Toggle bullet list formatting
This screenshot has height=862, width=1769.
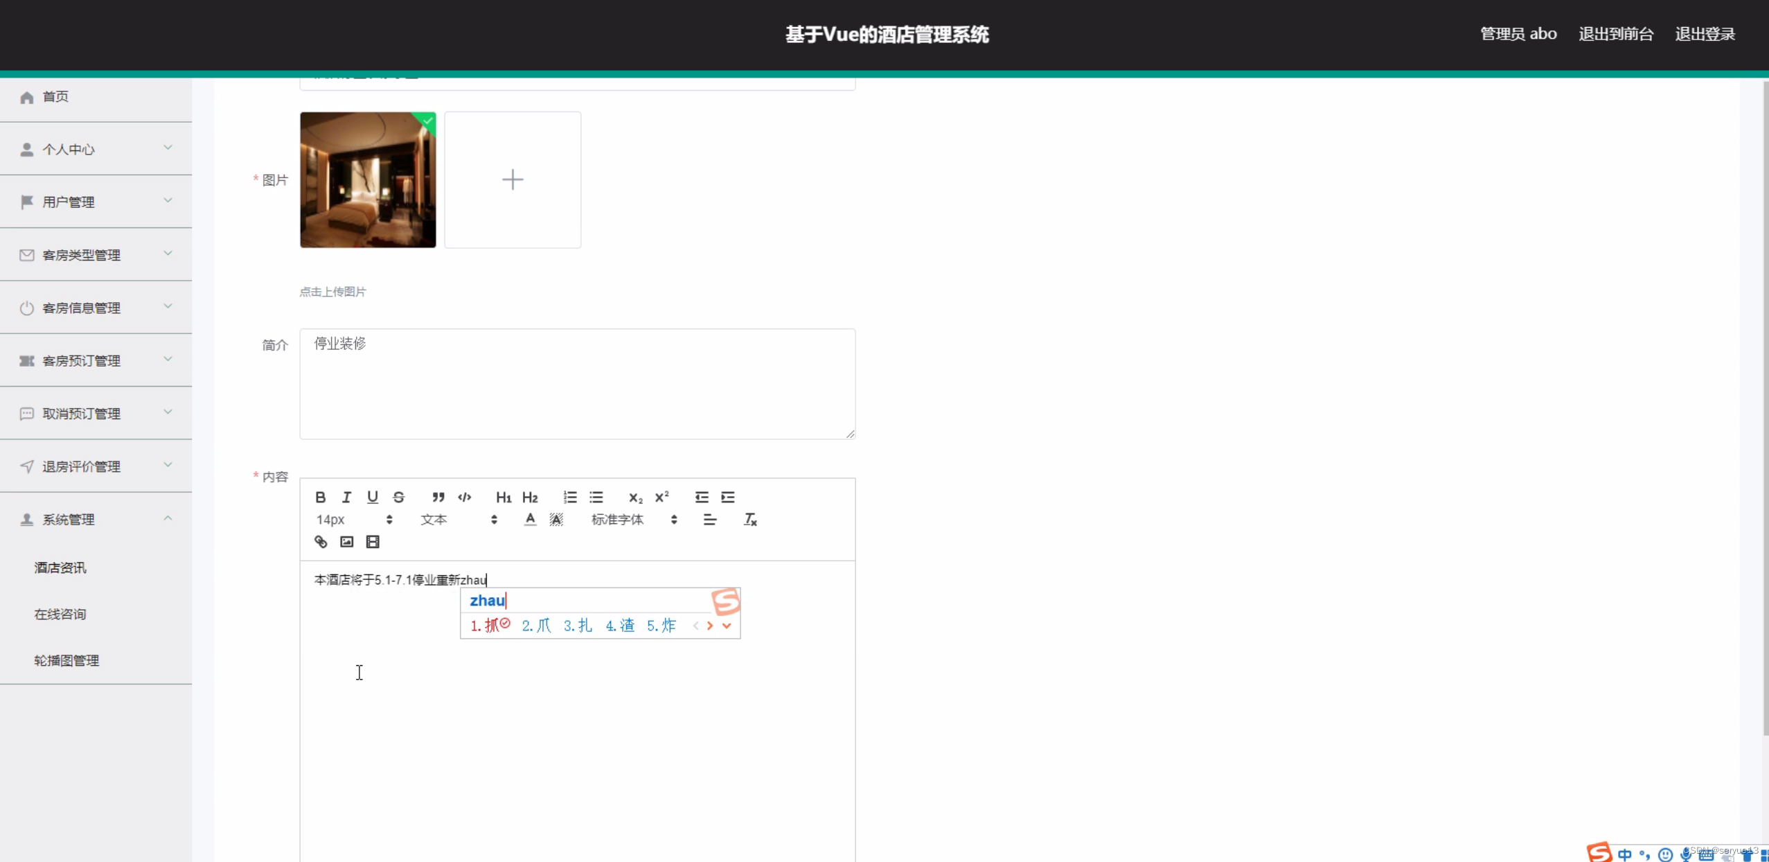click(596, 497)
